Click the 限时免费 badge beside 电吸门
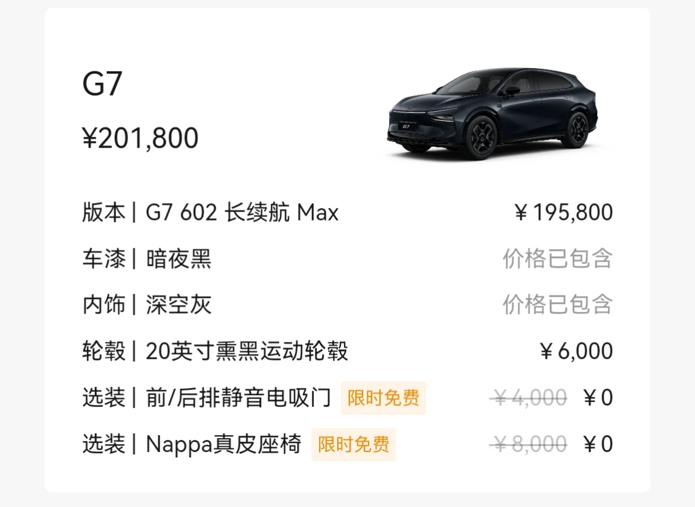This screenshot has width=695, height=507. coord(383,398)
